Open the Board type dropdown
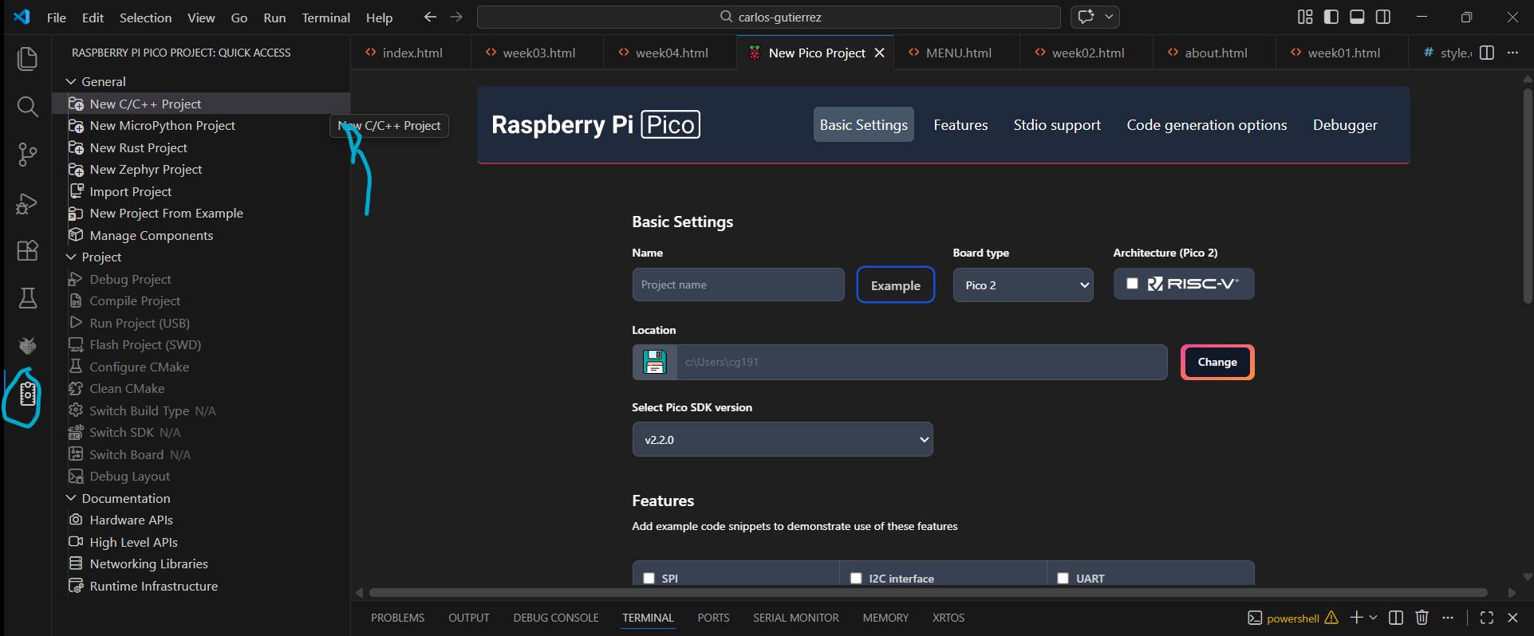Screen dimensions: 1534x636 click(1023, 285)
